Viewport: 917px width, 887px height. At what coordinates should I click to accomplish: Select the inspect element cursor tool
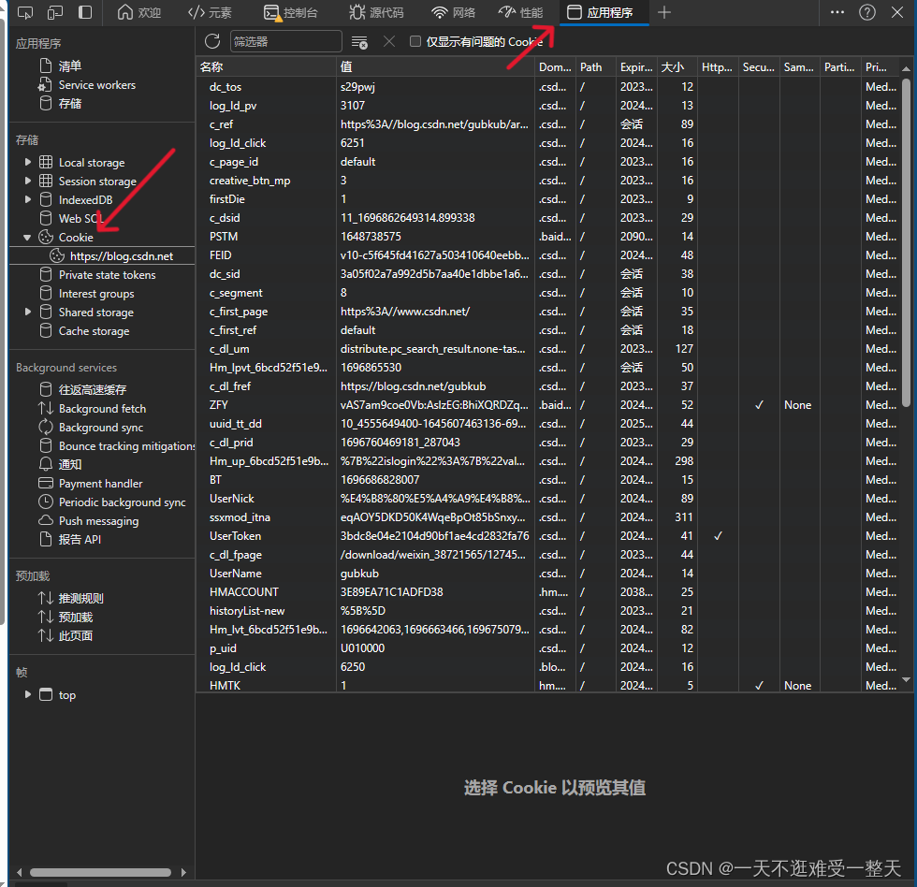point(25,12)
